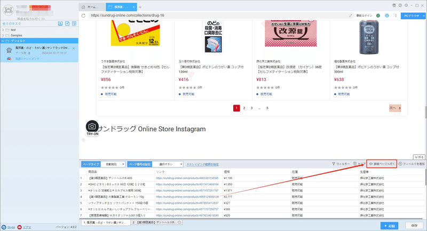
Task: Close the second bottom tab デントヘルスR
Action: (x=179, y=222)
